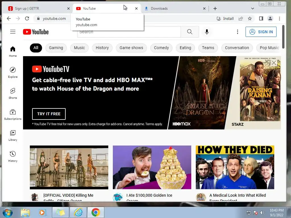Screen dimensions: 291x218
Task: Click Chrome icon in taskbar
Action: 95,212
